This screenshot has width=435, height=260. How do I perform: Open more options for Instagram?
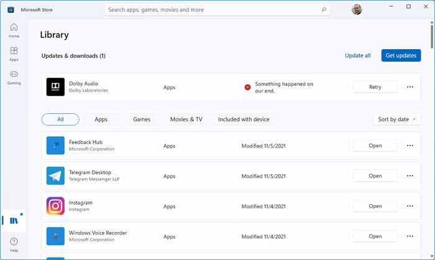410,206
